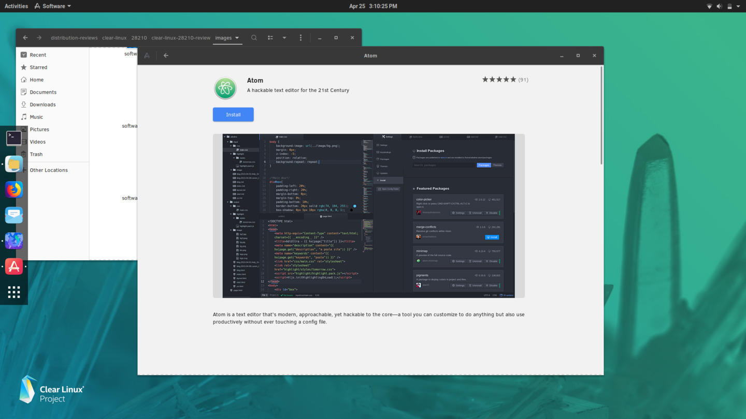Click the power status icon in top bar
This screenshot has height=419, width=746.
click(729, 6)
